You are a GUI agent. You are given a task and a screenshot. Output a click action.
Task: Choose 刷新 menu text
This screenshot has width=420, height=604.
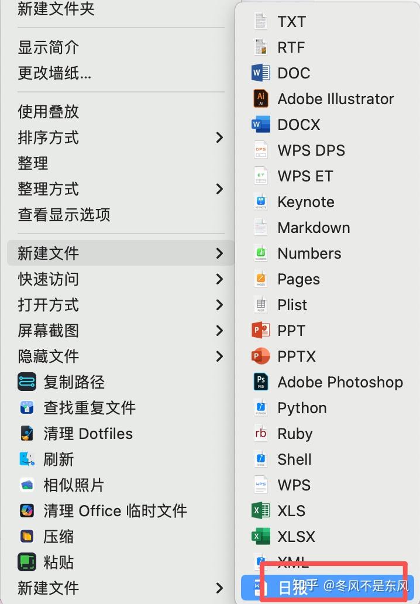[x=58, y=459]
